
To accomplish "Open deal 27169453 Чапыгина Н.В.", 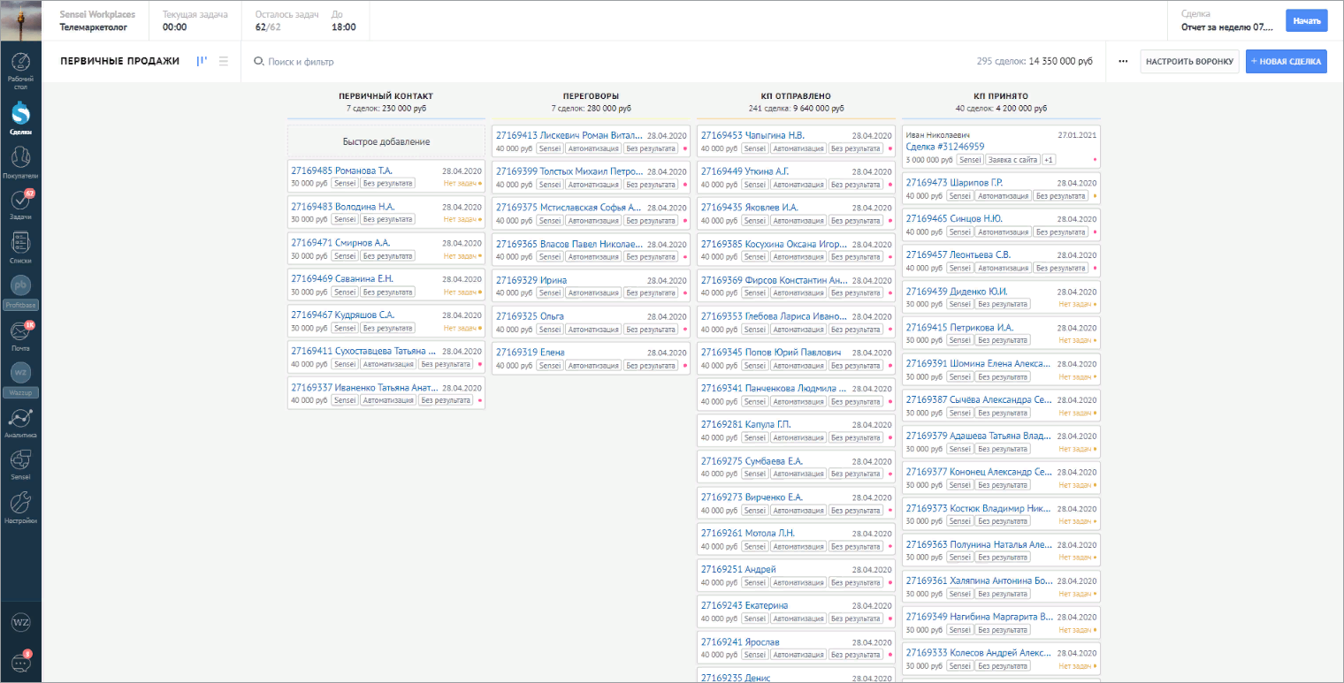I will [x=752, y=135].
